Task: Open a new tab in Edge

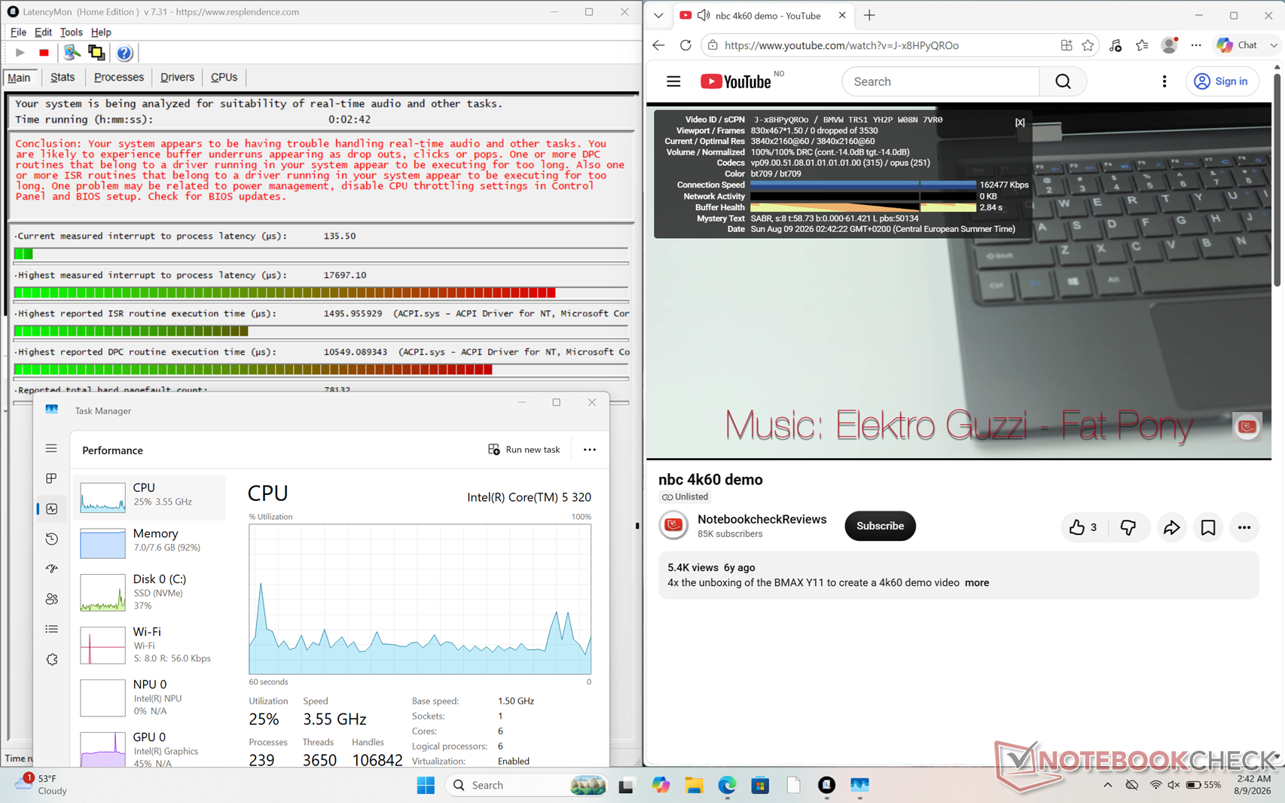Action: [869, 15]
